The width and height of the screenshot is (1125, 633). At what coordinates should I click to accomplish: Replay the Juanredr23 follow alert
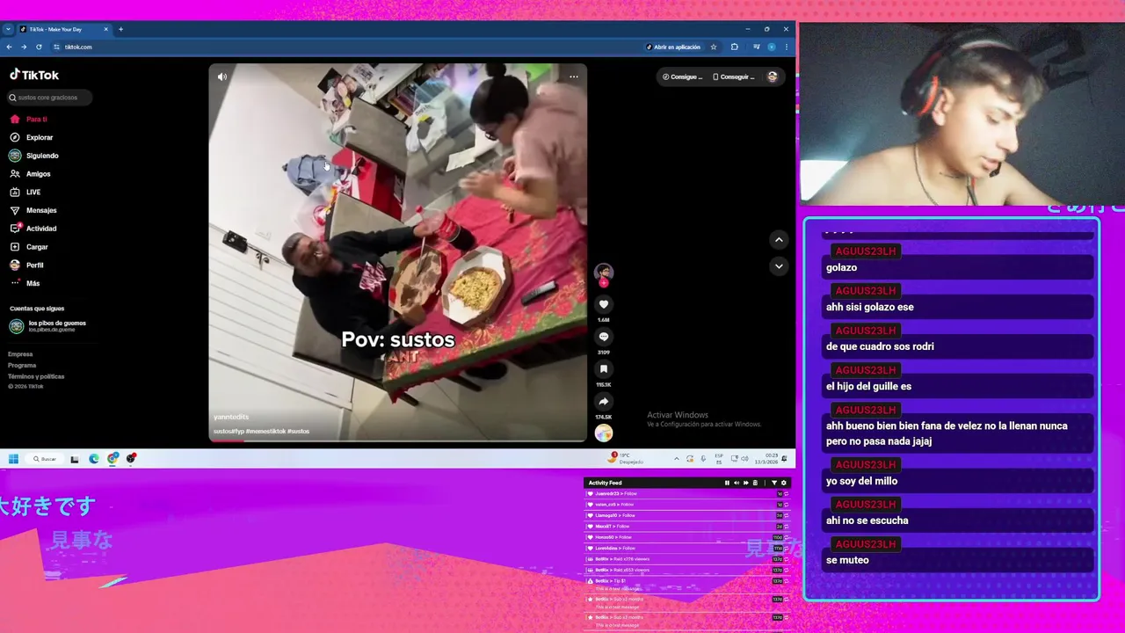pyautogui.click(x=786, y=494)
